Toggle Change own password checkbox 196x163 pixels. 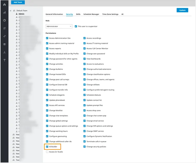coord(84,54)
